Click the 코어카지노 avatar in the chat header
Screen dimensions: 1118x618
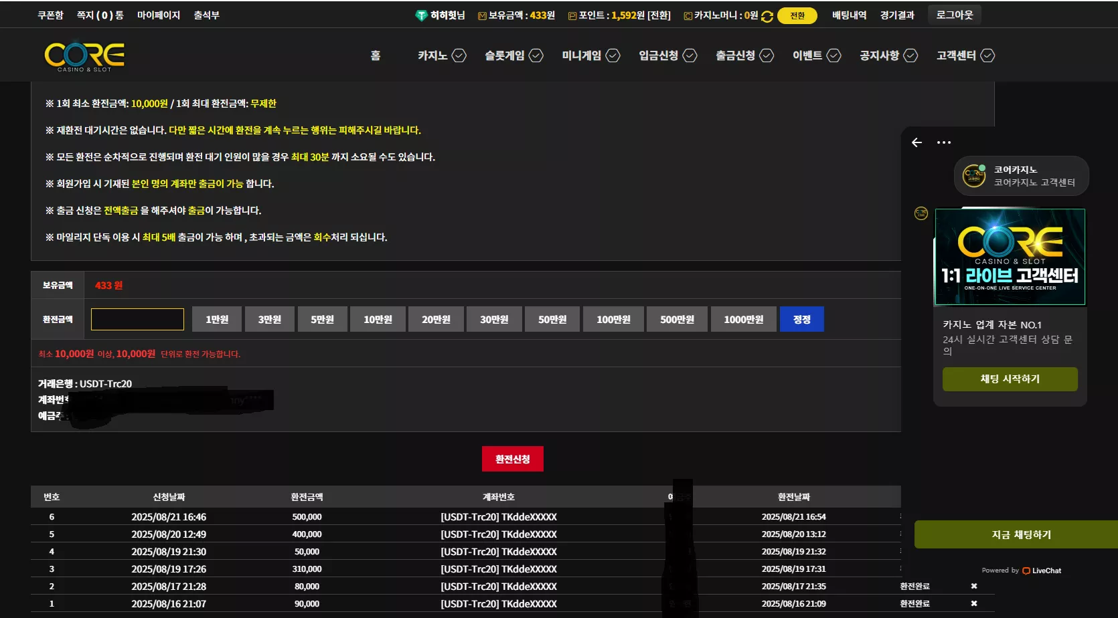point(974,176)
